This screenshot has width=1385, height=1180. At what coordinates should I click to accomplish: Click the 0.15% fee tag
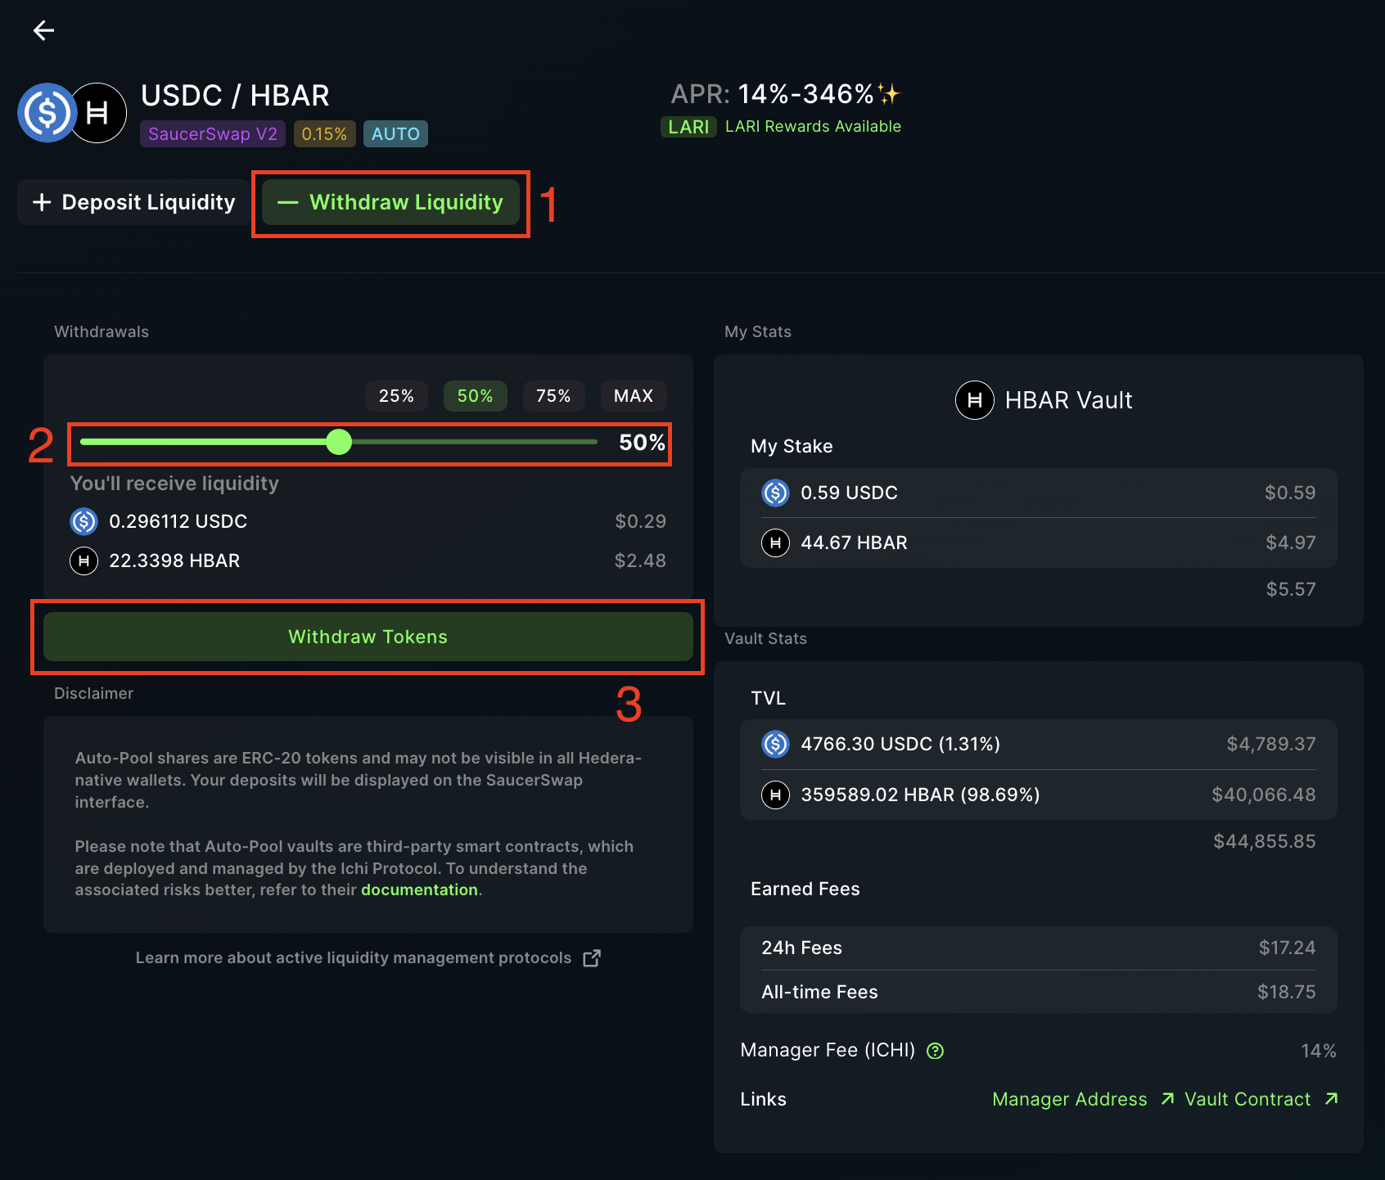click(324, 134)
